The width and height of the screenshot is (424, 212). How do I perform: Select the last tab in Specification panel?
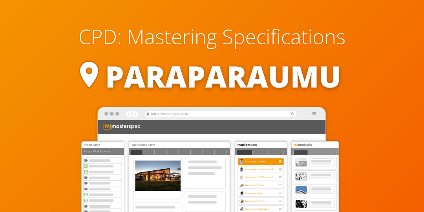[x=220, y=152]
